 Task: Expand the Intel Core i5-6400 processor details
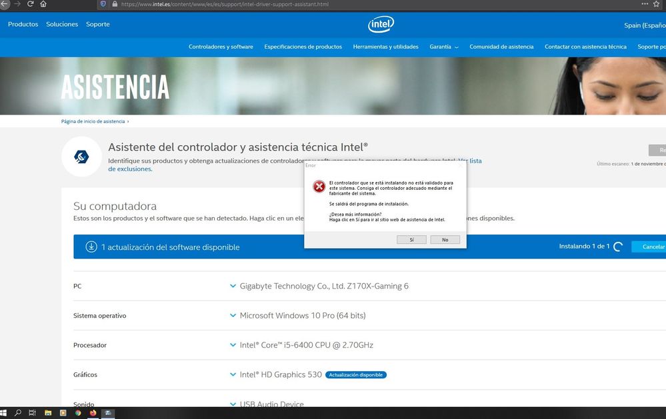coord(233,345)
